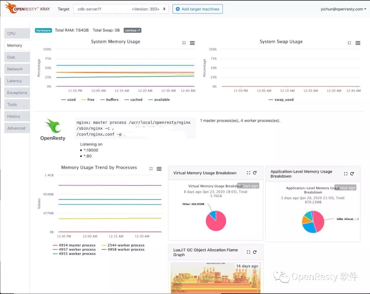
Task: Toggle 4958 worker process legend
Action: 123,249
